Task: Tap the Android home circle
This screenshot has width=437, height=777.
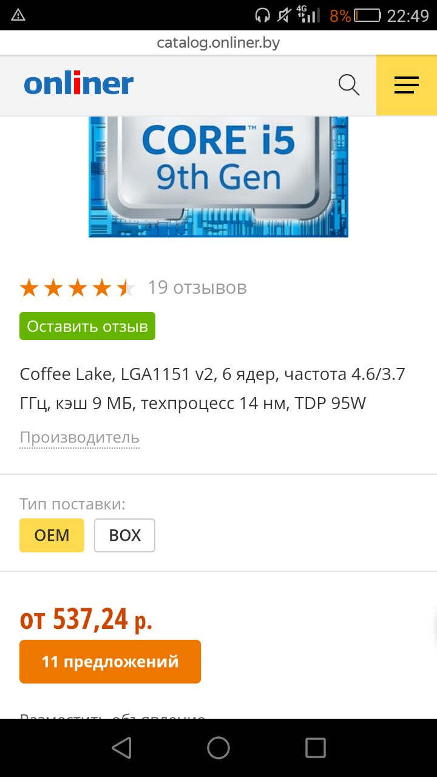Action: pyautogui.click(x=218, y=748)
